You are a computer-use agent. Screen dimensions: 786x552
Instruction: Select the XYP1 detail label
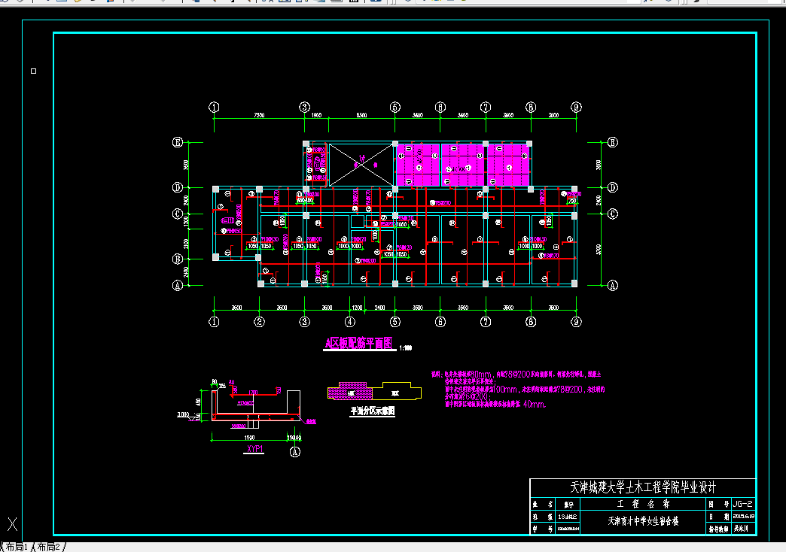coord(254,449)
